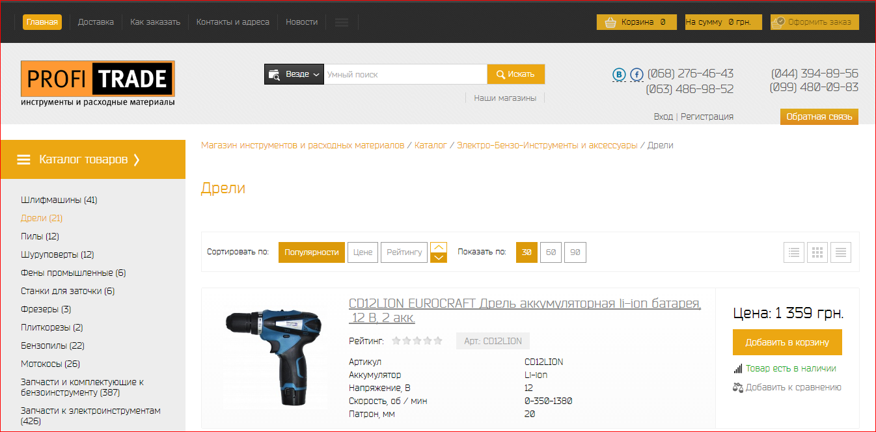Open Шлифмашины (41) category

click(x=59, y=200)
